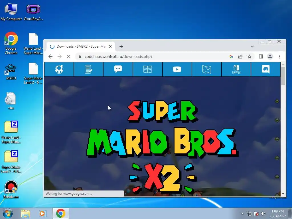
Task: Click the Chrome taskbar button
Action: click(x=61, y=213)
